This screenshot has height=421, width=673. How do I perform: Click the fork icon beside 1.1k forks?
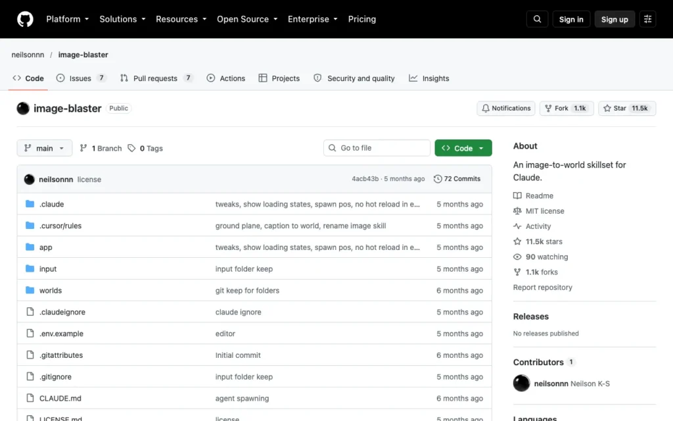pos(517,272)
